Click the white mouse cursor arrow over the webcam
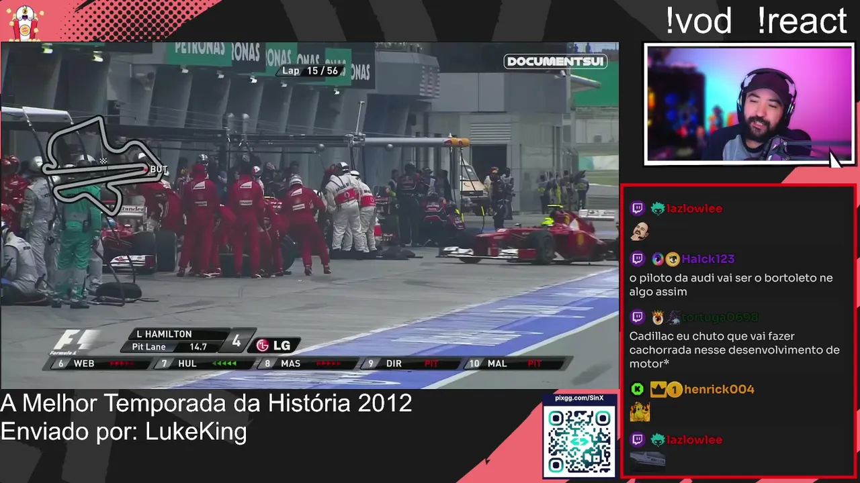The width and height of the screenshot is (860, 483). click(x=835, y=160)
